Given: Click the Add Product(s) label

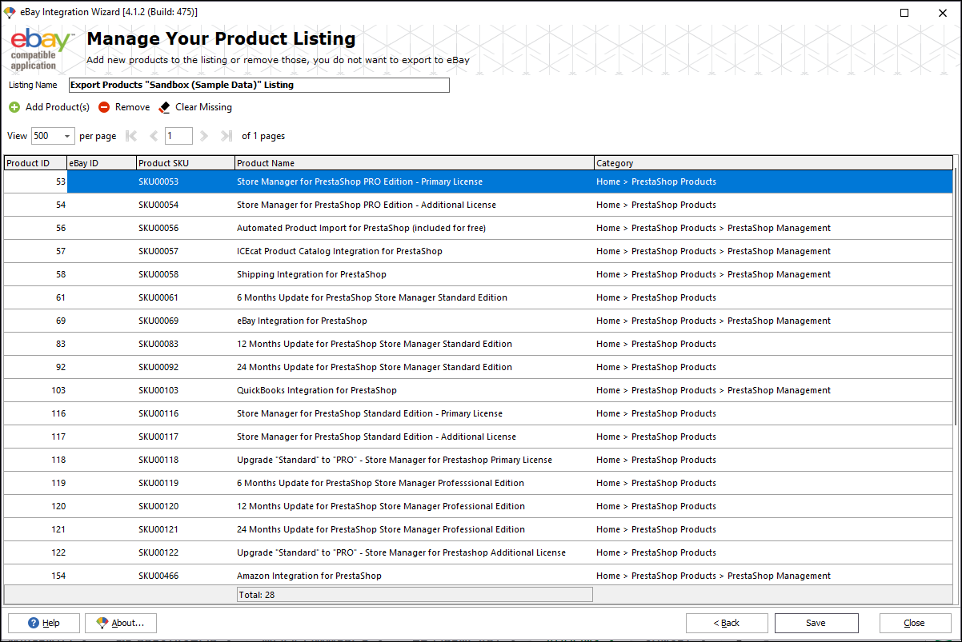Looking at the screenshot, I should [x=58, y=107].
